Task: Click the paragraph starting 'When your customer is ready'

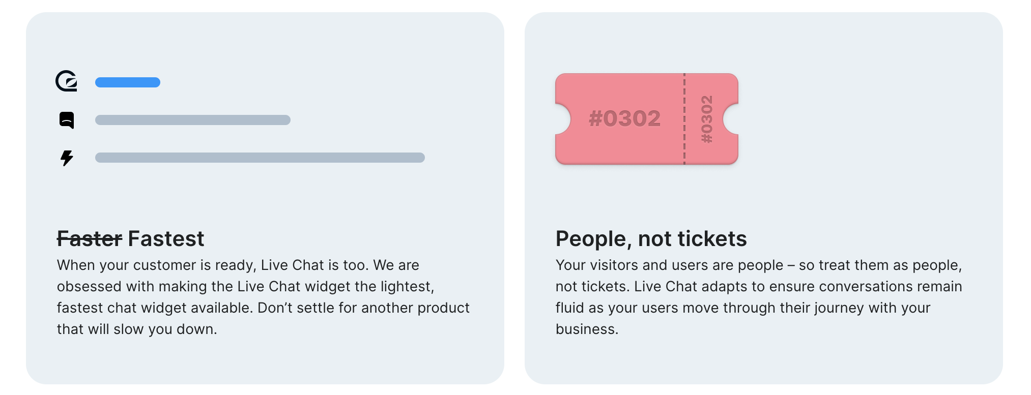Action: (x=263, y=297)
